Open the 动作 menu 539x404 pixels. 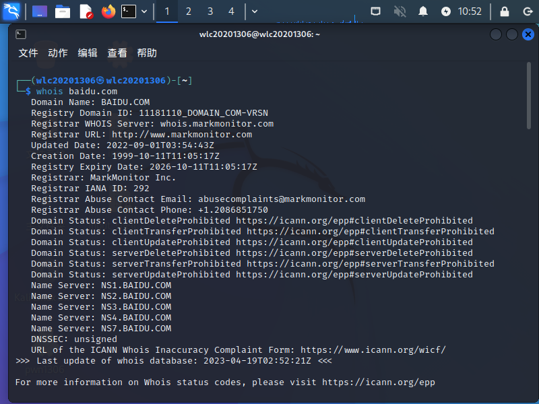click(58, 53)
